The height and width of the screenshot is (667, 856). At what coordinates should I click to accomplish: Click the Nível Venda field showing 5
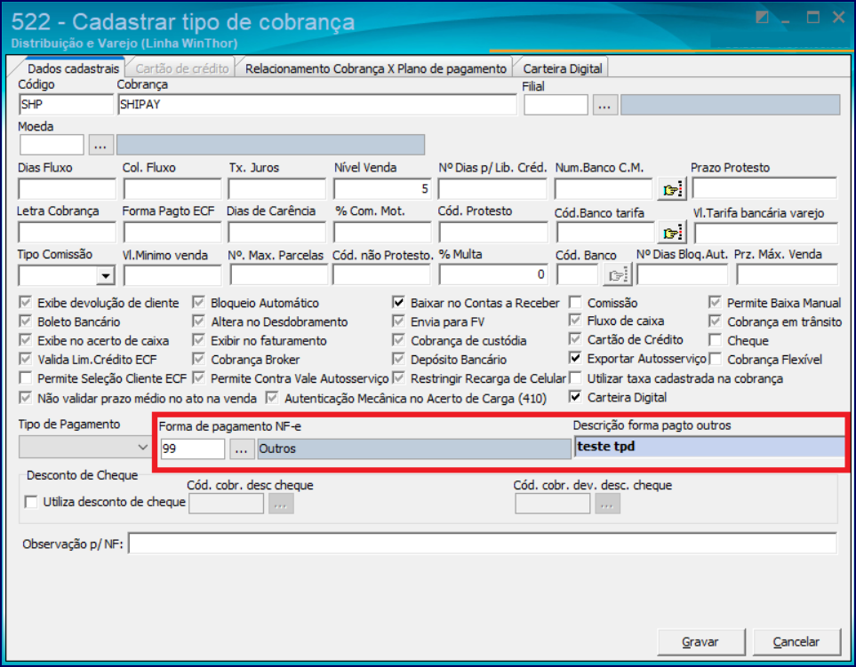(x=383, y=189)
